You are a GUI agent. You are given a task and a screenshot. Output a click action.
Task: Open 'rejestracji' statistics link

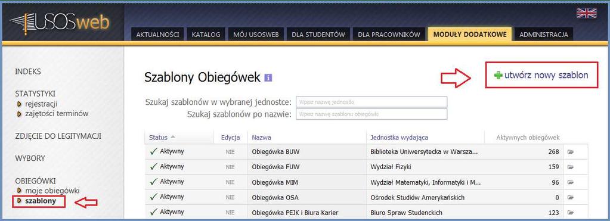[41, 104]
